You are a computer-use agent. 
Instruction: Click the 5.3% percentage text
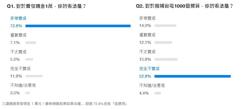[15, 59]
